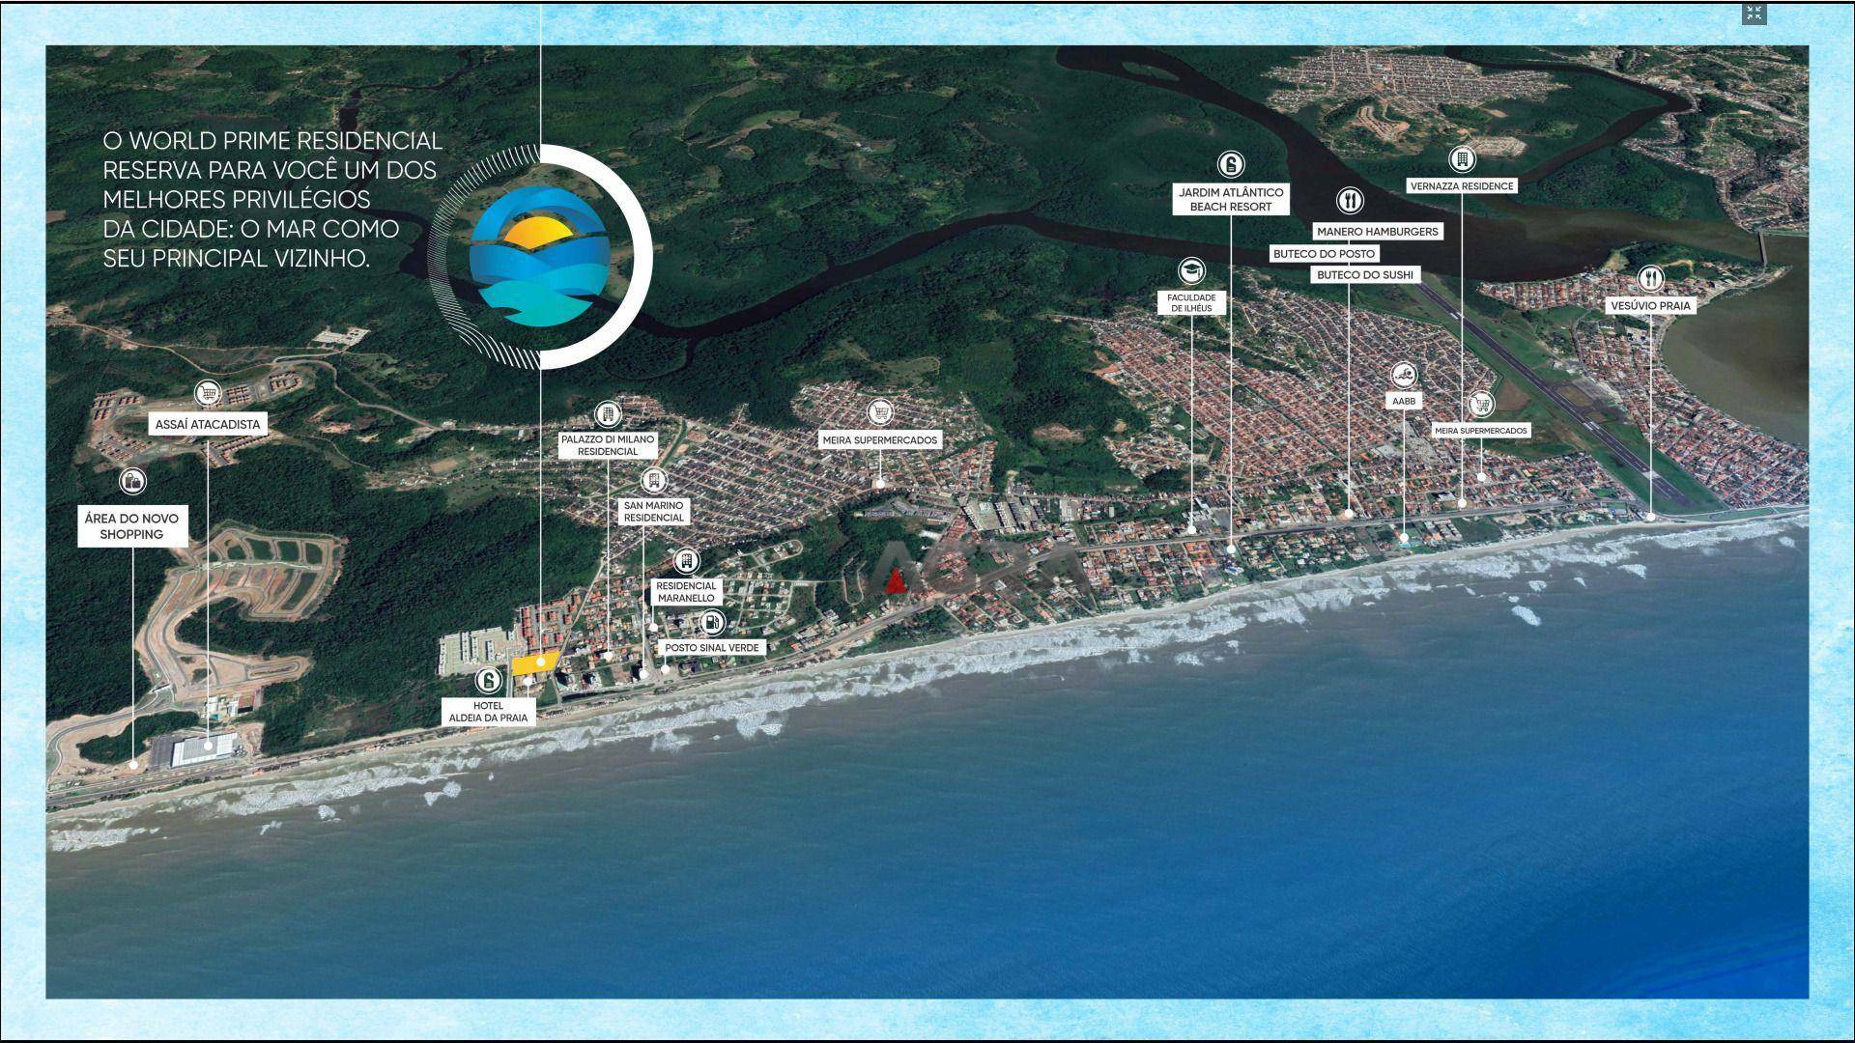Click the Hotel Aldeia da Praia label
This screenshot has width=1855, height=1043.
point(488,712)
